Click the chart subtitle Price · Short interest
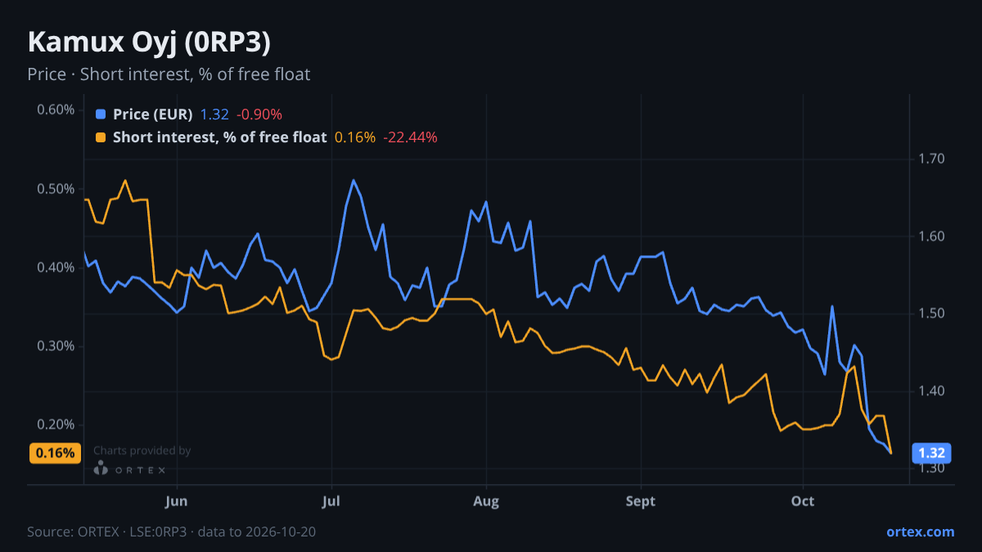 tap(169, 74)
